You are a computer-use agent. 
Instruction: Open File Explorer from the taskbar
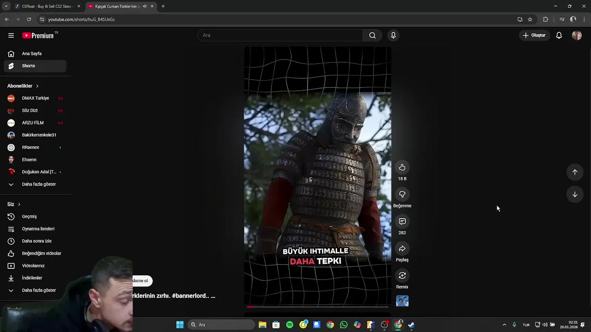262,325
